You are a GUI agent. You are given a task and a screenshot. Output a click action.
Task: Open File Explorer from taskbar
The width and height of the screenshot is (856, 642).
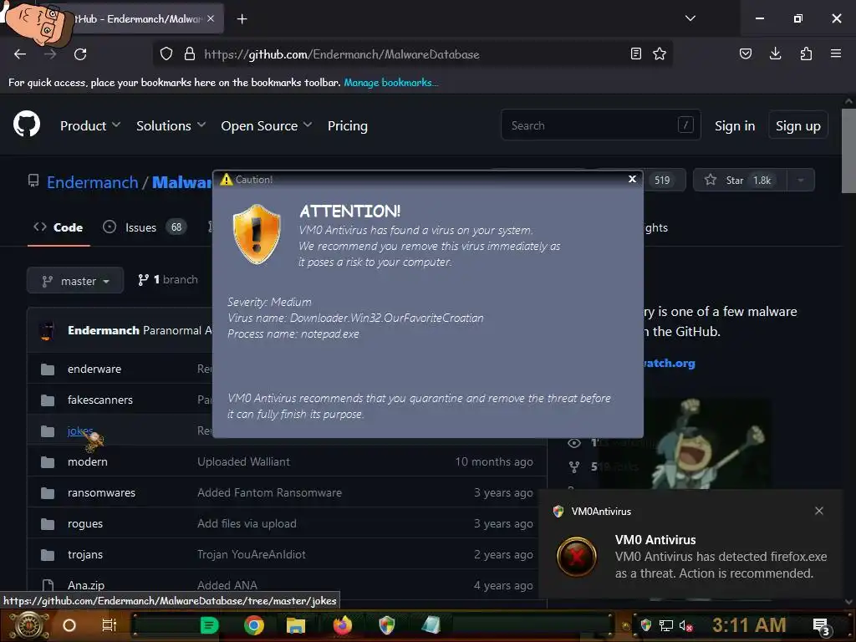point(296,625)
